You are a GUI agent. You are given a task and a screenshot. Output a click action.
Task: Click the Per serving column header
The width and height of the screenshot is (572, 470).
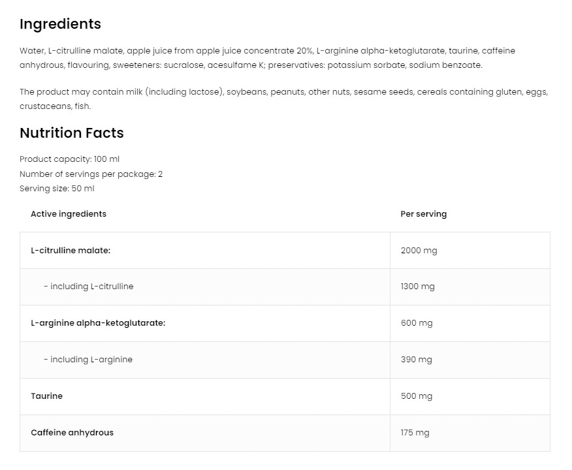tap(423, 214)
